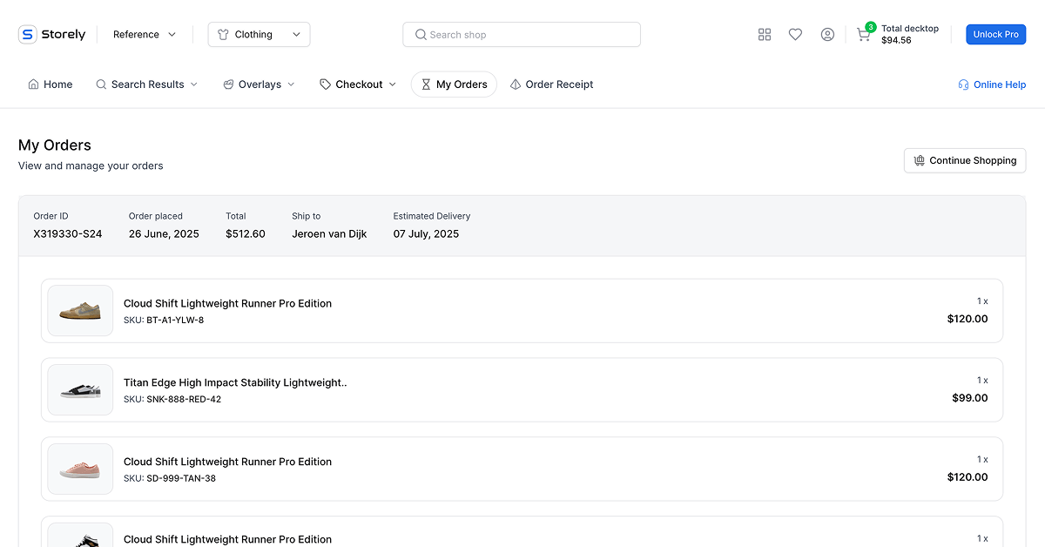Viewport: 1045px width, 547px height.
Task: Click product title above SKU BT-A1-YLW-8
Action: click(x=227, y=303)
